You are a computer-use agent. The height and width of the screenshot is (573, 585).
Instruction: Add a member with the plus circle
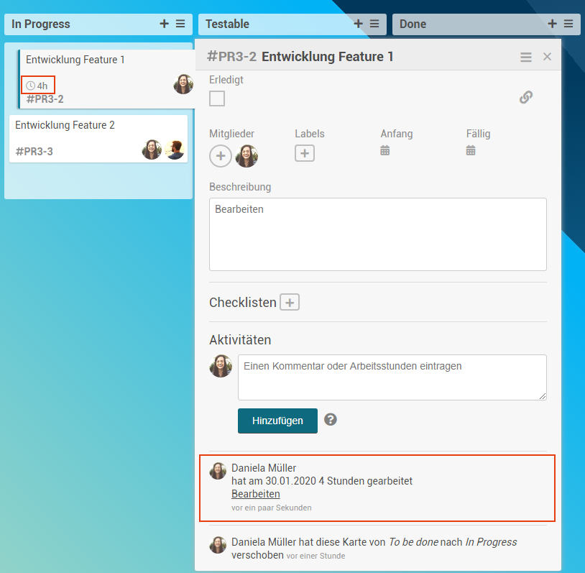tap(221, 156)
